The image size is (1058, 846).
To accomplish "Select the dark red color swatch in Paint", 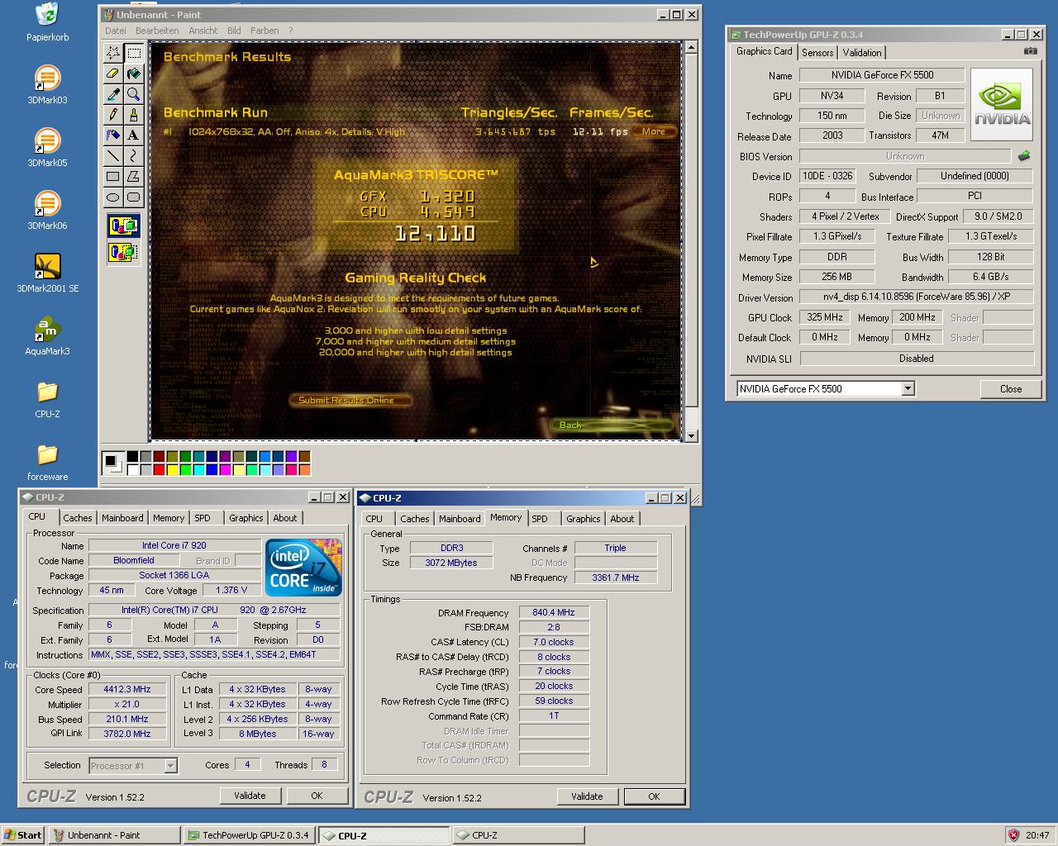I will point(159,456).
